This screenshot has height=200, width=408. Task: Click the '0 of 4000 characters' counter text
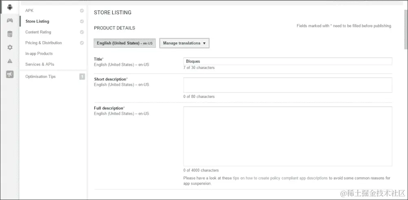coord(201,170)
